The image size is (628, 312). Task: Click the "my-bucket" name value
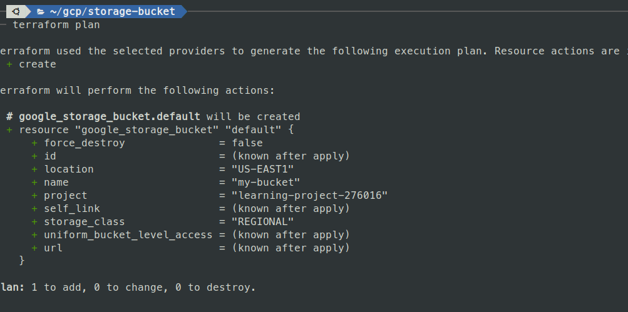(x=266, y=183)
